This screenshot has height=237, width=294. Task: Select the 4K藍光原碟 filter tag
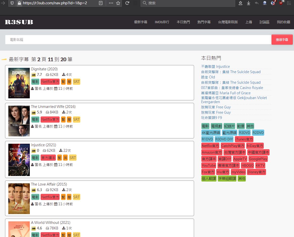coord(211,133)
